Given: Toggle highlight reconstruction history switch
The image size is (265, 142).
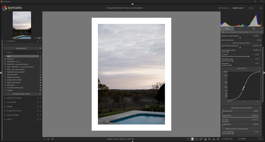Looking at the screenshot, I should coord(40,72).
